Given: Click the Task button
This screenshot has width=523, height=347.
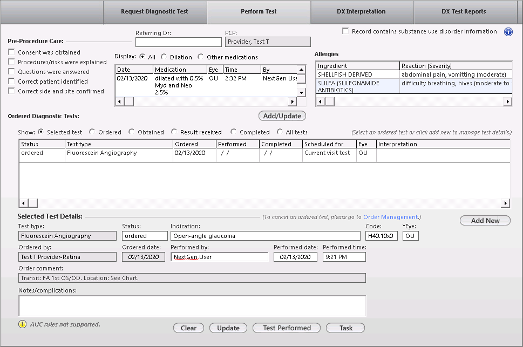Looking at the screenshot, I should pos(345,328).
